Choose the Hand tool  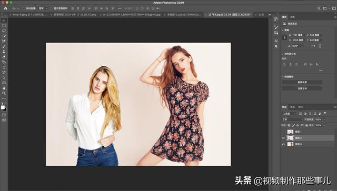click(x=4, y=88)
